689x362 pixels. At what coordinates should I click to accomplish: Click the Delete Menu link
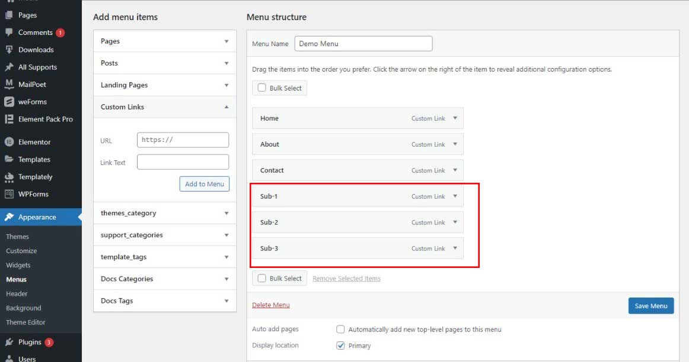270,305
